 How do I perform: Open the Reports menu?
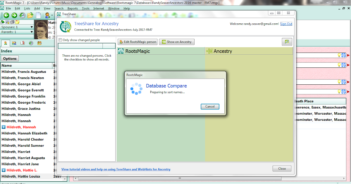pyautogui.click(x=73, y=8)
